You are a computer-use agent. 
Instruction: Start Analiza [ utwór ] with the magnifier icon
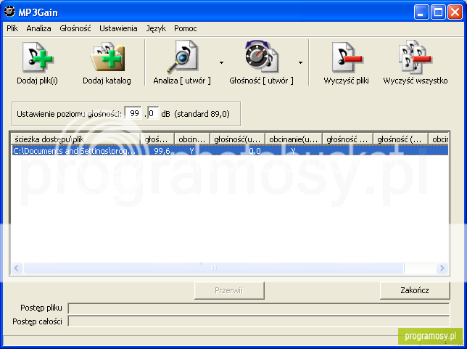point(182,57)
